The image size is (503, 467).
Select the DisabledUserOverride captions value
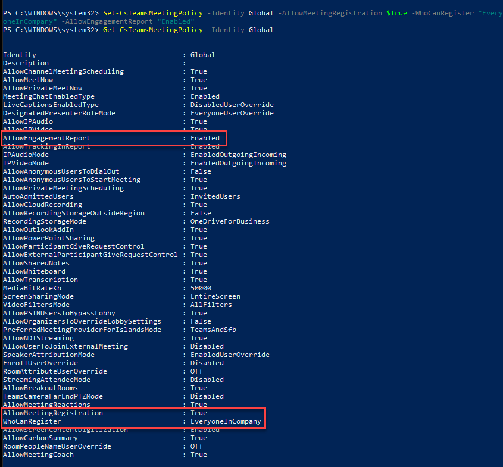point(232,105)
